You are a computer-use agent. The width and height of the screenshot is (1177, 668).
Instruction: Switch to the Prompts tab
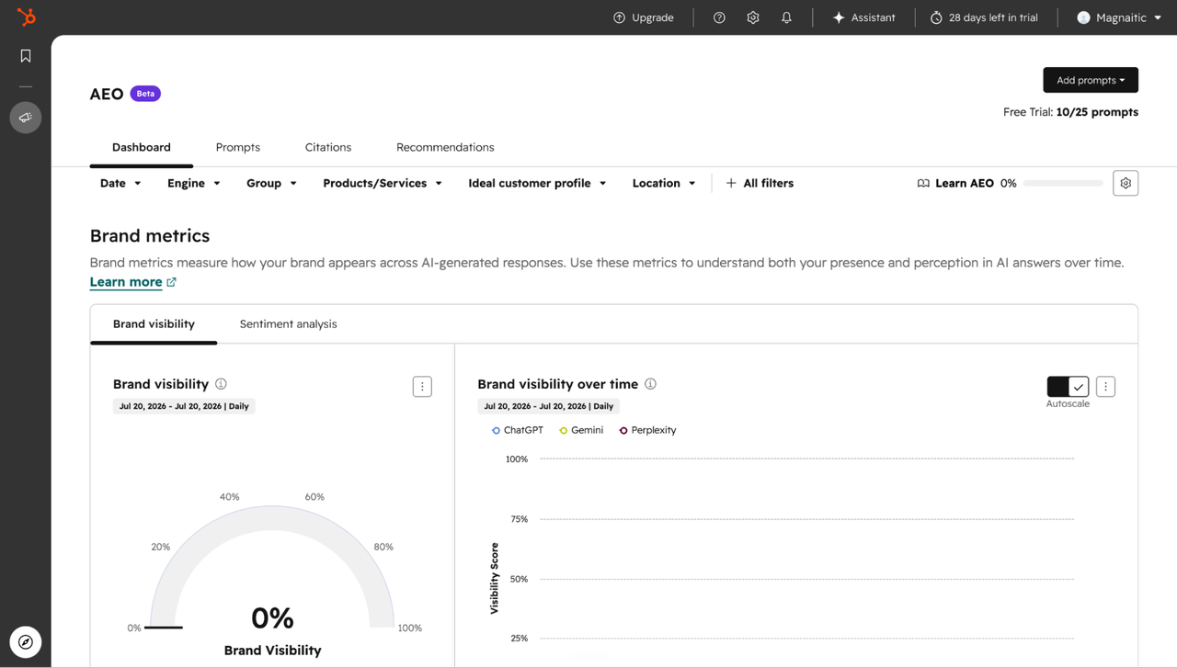(x=238, y=147)
